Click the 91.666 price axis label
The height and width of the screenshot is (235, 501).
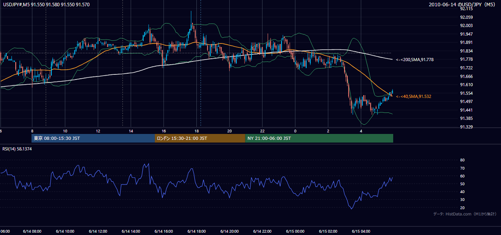coord(467,76)
